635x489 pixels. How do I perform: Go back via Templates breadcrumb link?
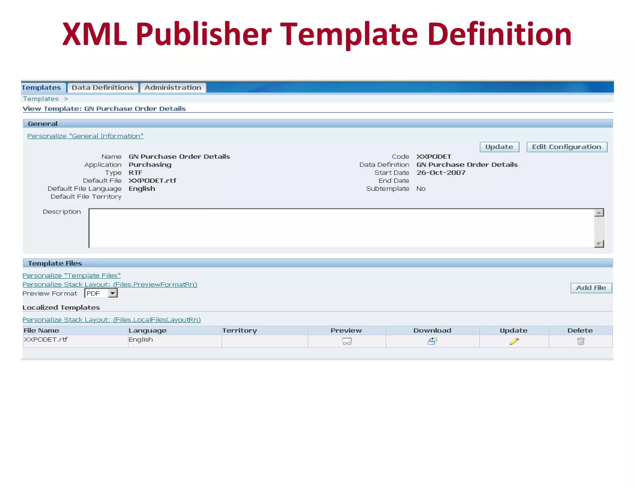(41, 99)
